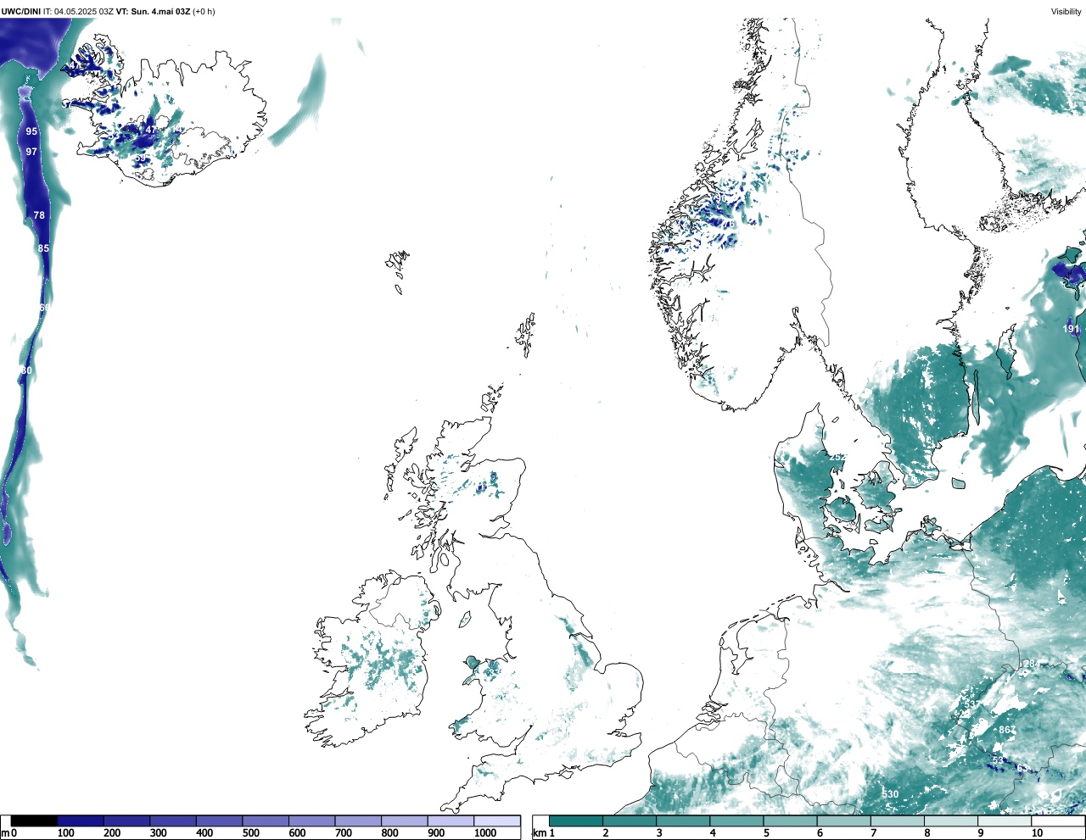1086x840 pixels.
Task: Click the '10' tick label on km scale
Action: tap(1037, 833)
